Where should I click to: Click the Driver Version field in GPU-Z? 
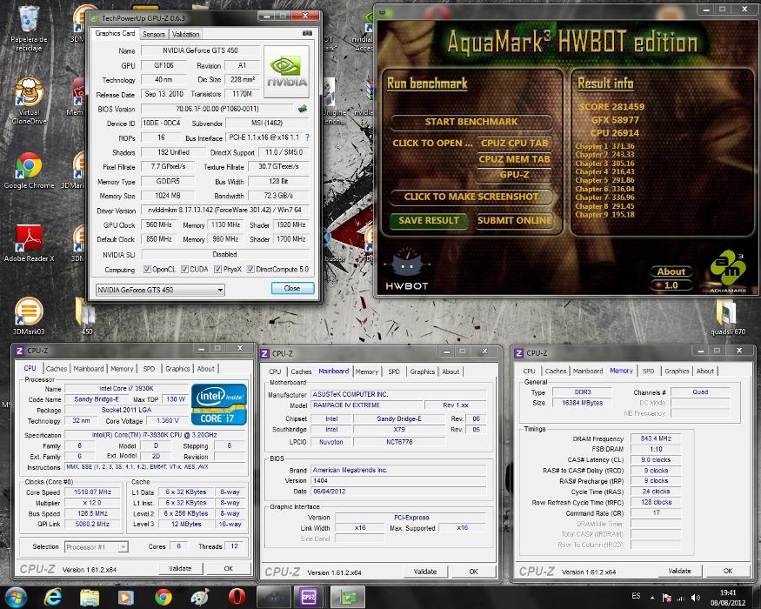coord(225,211)
